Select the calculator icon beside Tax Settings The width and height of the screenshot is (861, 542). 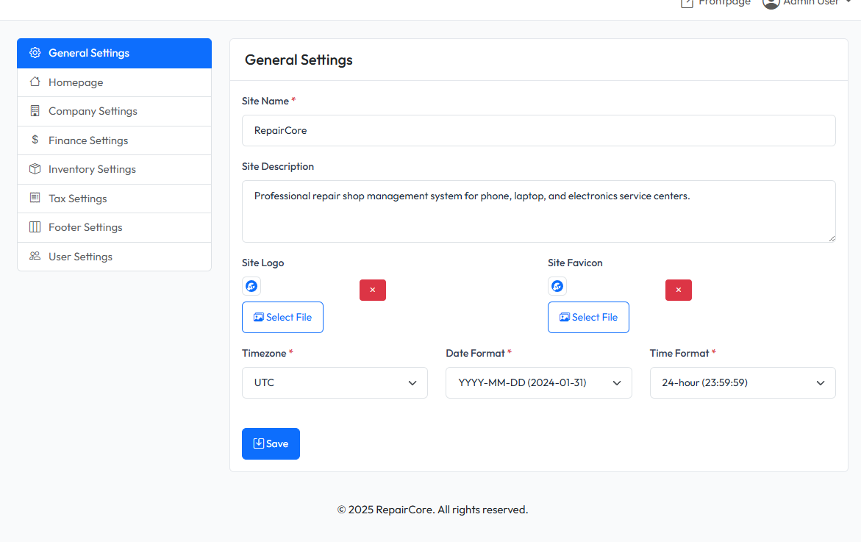coord(34,198)
